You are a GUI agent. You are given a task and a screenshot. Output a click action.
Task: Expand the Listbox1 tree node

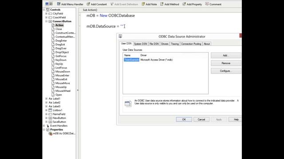pos(46,110)
